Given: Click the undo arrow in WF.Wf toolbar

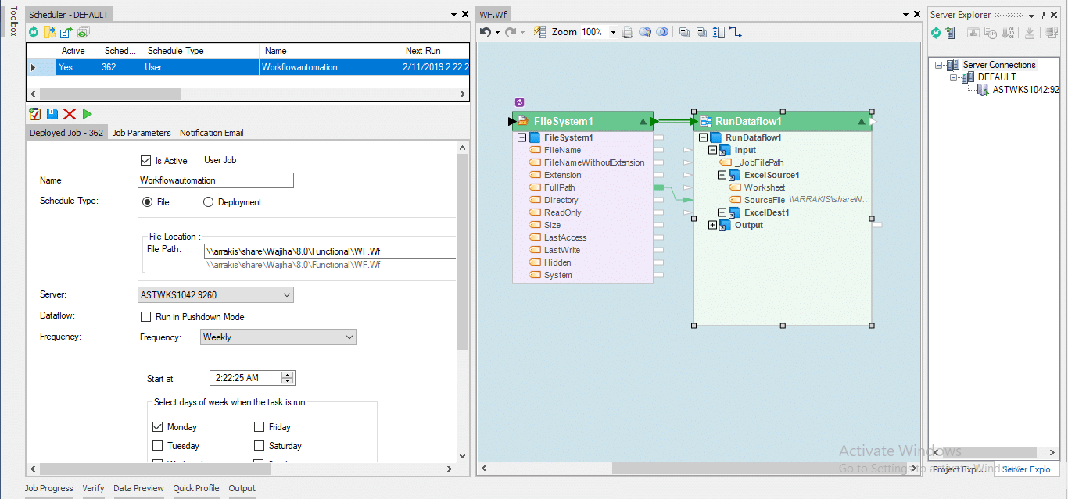Looking at the screenshot, I should tap(486, 32).
